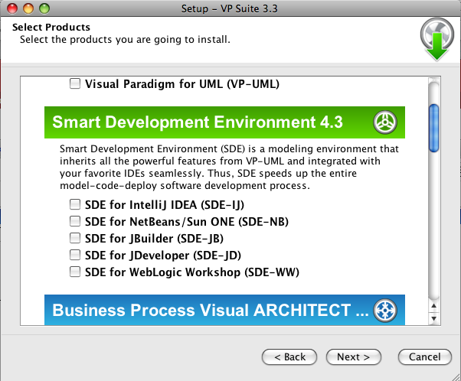Image resolution: width=461 pixels, height=381 pixels.
Task: Click the scrollbar up arrow
Action: (433, 306)
